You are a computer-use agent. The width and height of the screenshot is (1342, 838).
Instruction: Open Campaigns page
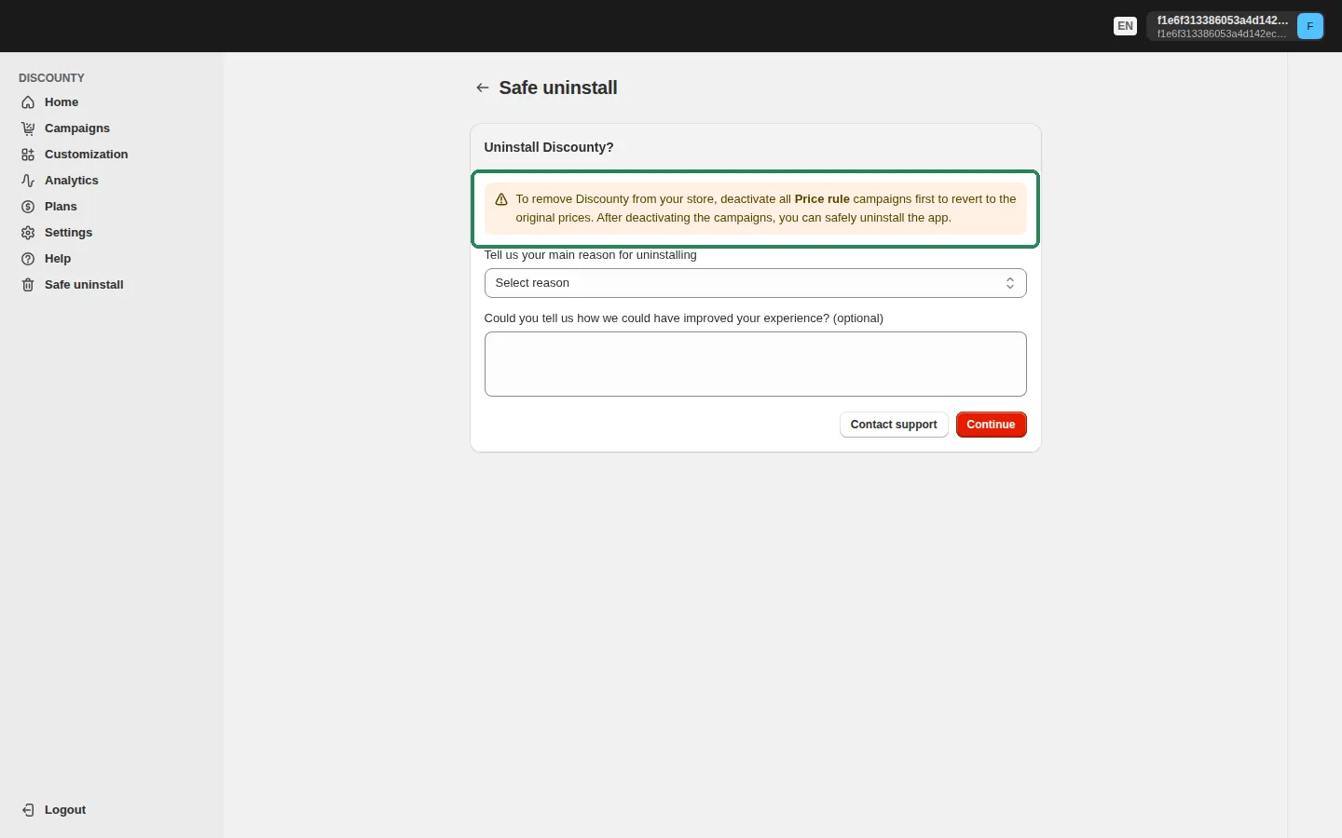(77, 128)
